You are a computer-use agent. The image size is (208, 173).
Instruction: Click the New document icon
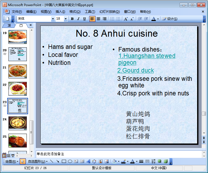pyautogui.click(x=7, y=19)
